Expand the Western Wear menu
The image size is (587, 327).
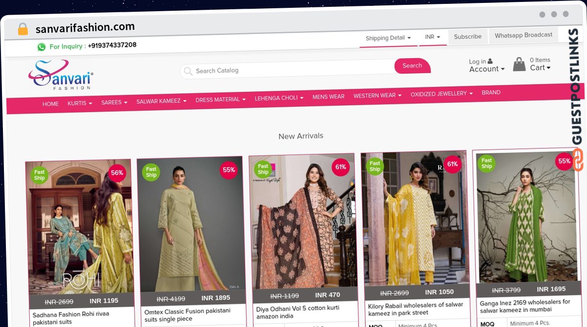click(378, 96)
